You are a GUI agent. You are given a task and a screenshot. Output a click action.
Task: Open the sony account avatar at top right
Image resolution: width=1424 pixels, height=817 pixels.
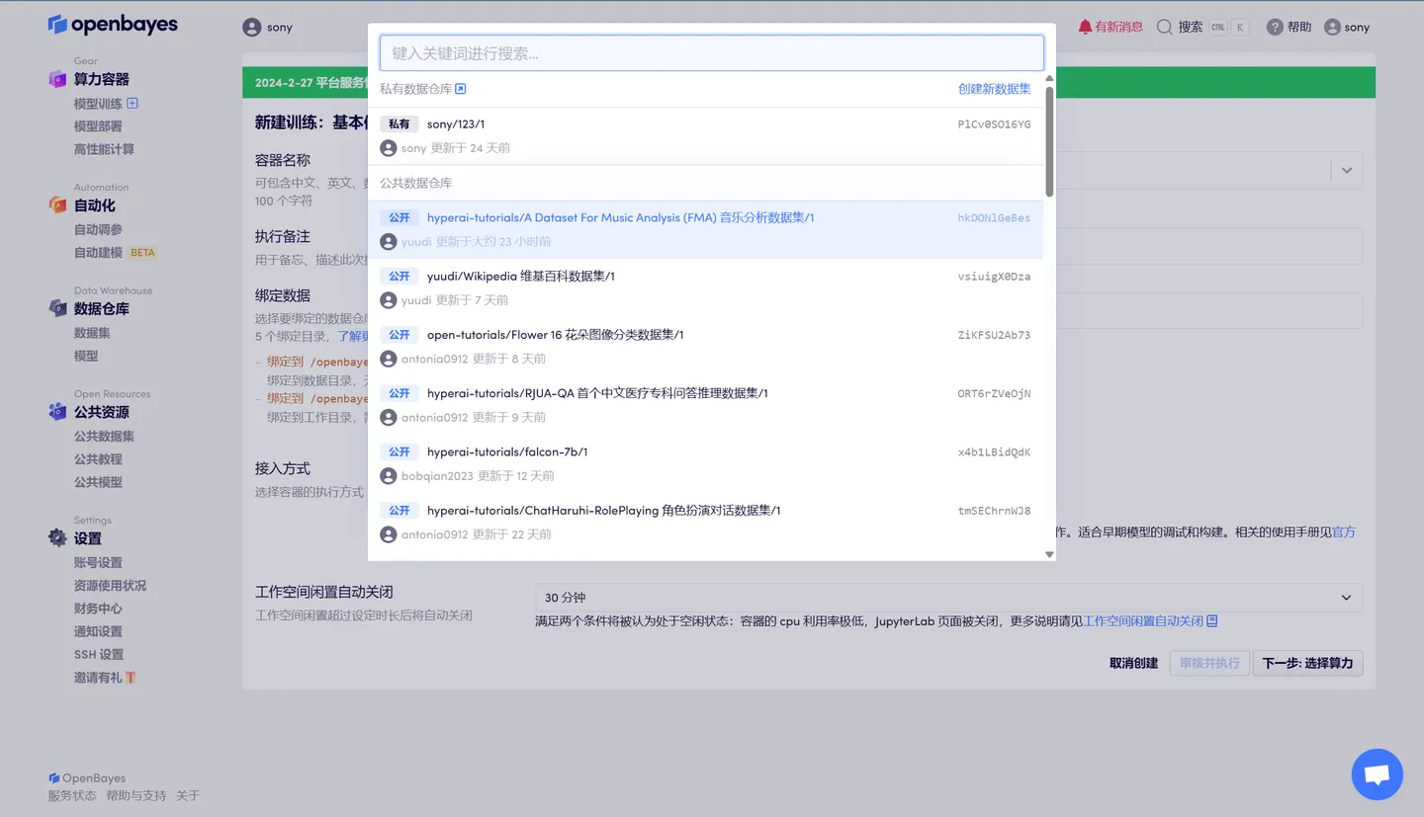click(1331, 27)
